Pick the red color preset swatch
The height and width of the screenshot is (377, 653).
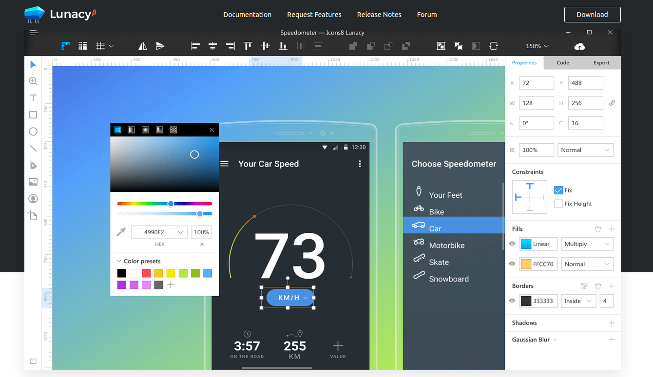tap(146, 273)
